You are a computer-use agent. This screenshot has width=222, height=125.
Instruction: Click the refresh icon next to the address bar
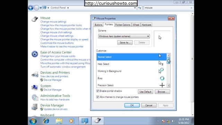point(140,8)
